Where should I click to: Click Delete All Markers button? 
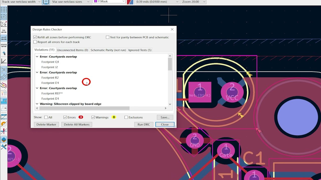click(76, 124)
